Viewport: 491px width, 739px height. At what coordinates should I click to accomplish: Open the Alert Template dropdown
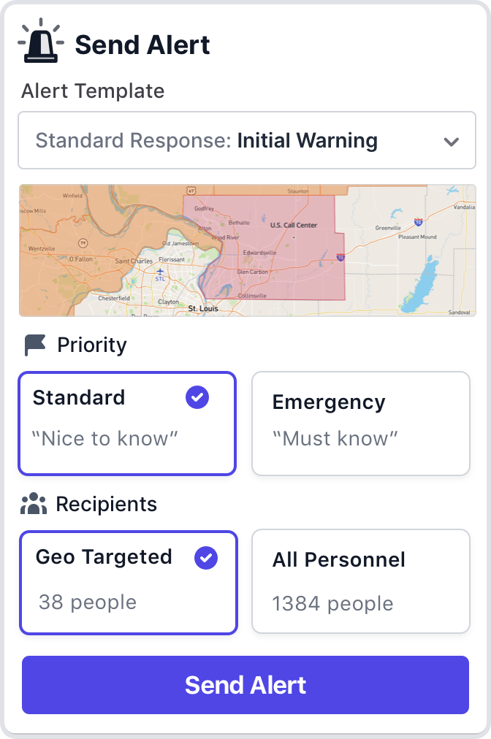[246, 141]
